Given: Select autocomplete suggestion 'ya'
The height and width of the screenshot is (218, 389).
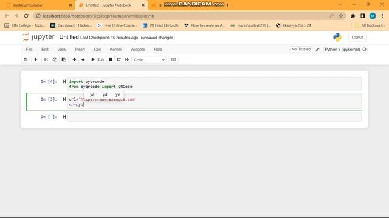Looking at the screenshot, I should tap(92, 94).
